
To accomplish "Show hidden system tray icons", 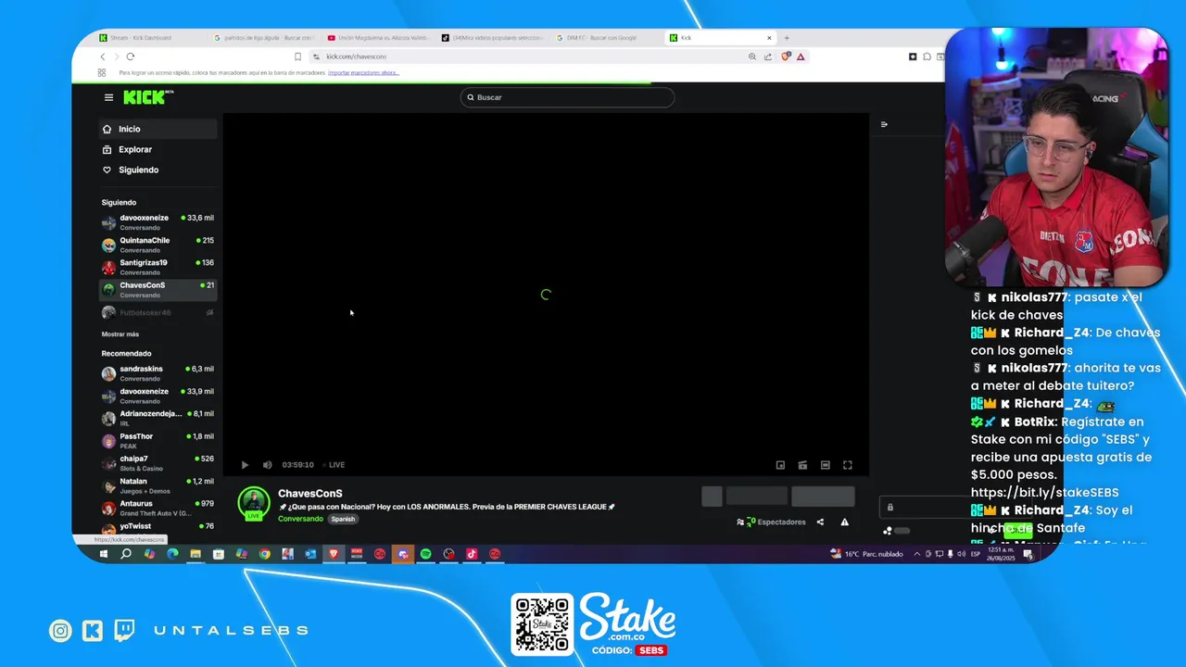I will coord(917,554).
